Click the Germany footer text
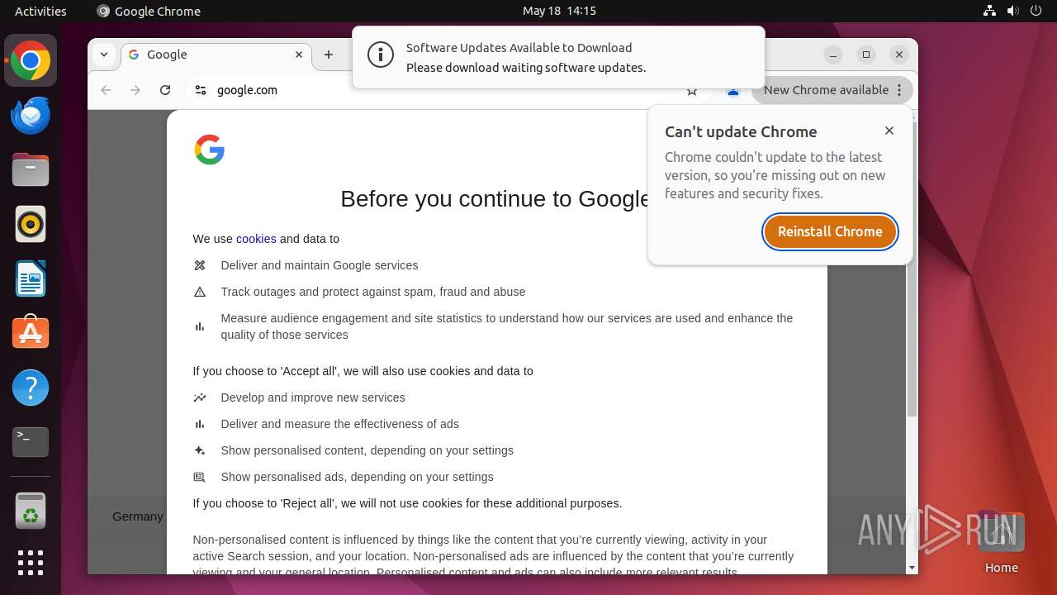Image resolution: width=1057 pixels, height=595 pixels. (138, 516)
